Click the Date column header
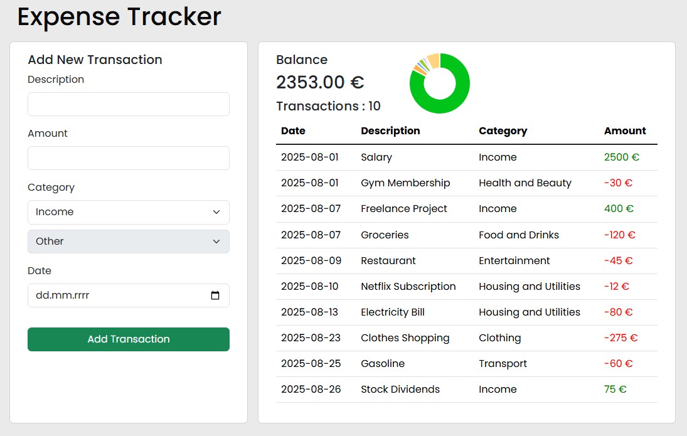Image resolution: width=687 pixels, height=436 pixels. tap(293, 130)
